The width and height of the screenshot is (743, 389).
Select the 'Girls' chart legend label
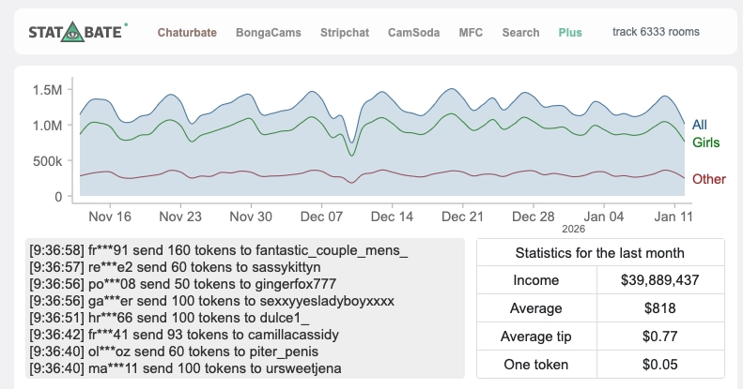click(706, 142)
